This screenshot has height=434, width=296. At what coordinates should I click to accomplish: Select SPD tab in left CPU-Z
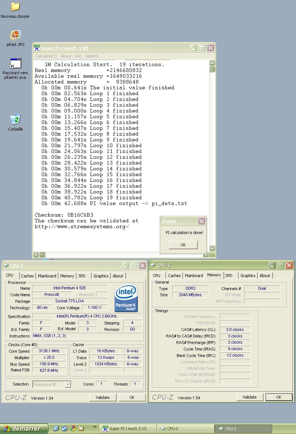pos(82,276)
